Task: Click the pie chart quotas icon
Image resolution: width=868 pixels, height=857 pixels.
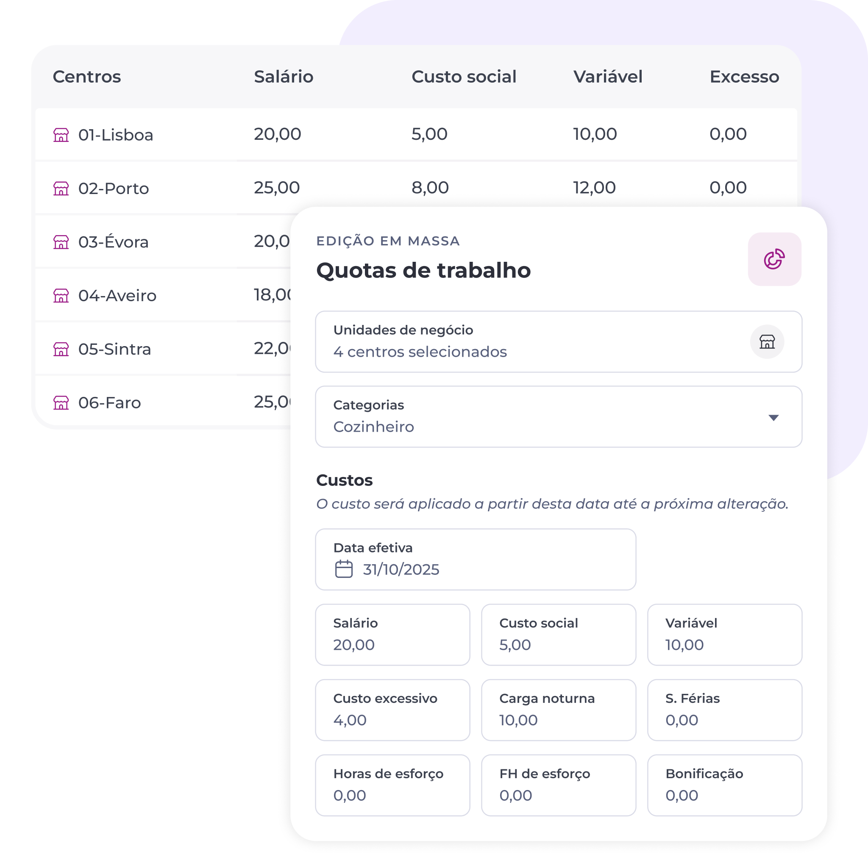Action: (774, 259)
